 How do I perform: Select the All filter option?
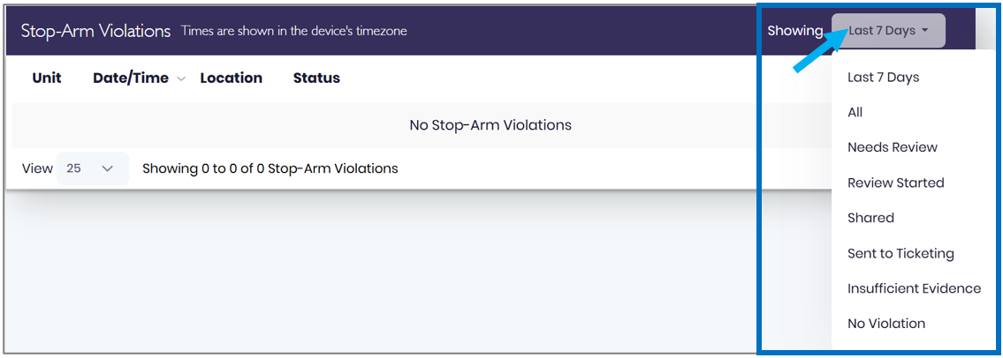click(x=855, y=112)
